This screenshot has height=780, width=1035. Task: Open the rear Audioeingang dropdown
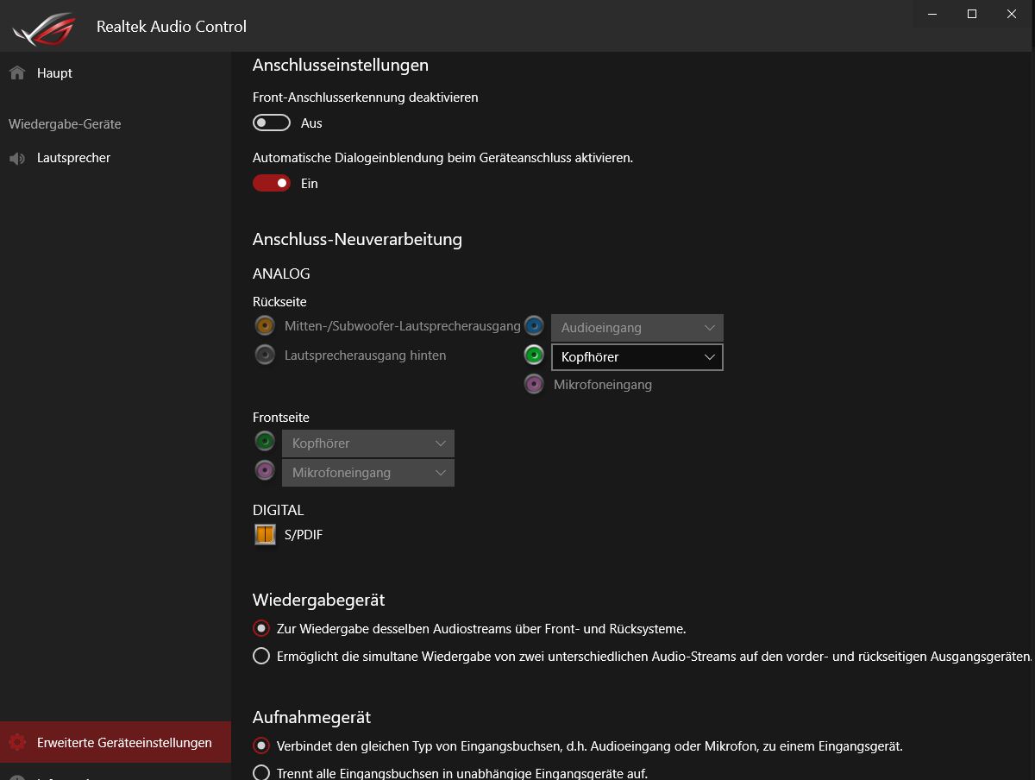(x=637, y=328)
